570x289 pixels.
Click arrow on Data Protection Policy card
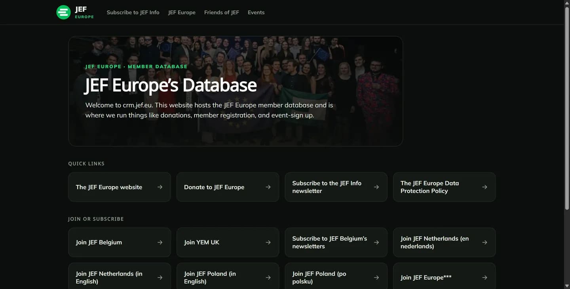(x=484, y=187)
